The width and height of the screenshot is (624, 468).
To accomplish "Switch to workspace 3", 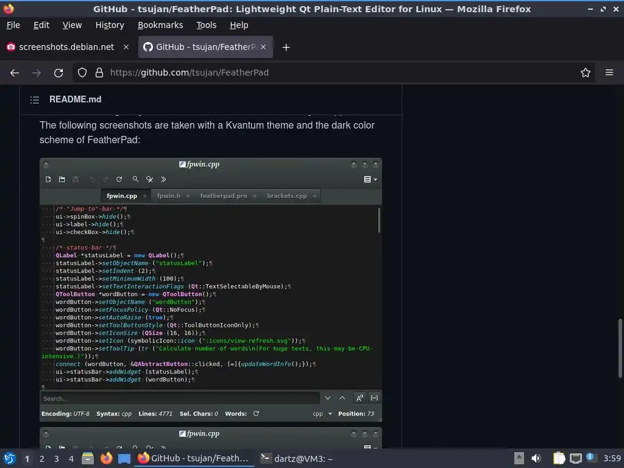I will point(57,459).
